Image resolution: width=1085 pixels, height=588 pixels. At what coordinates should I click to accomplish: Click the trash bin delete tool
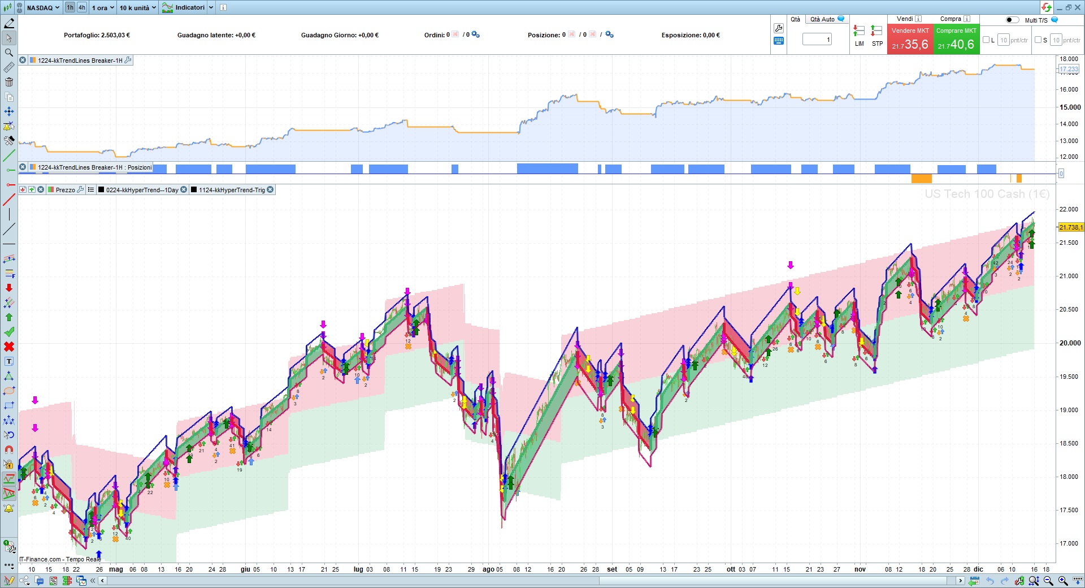pos(9,82)
